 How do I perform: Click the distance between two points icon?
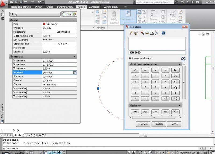(x=147, y=33)
